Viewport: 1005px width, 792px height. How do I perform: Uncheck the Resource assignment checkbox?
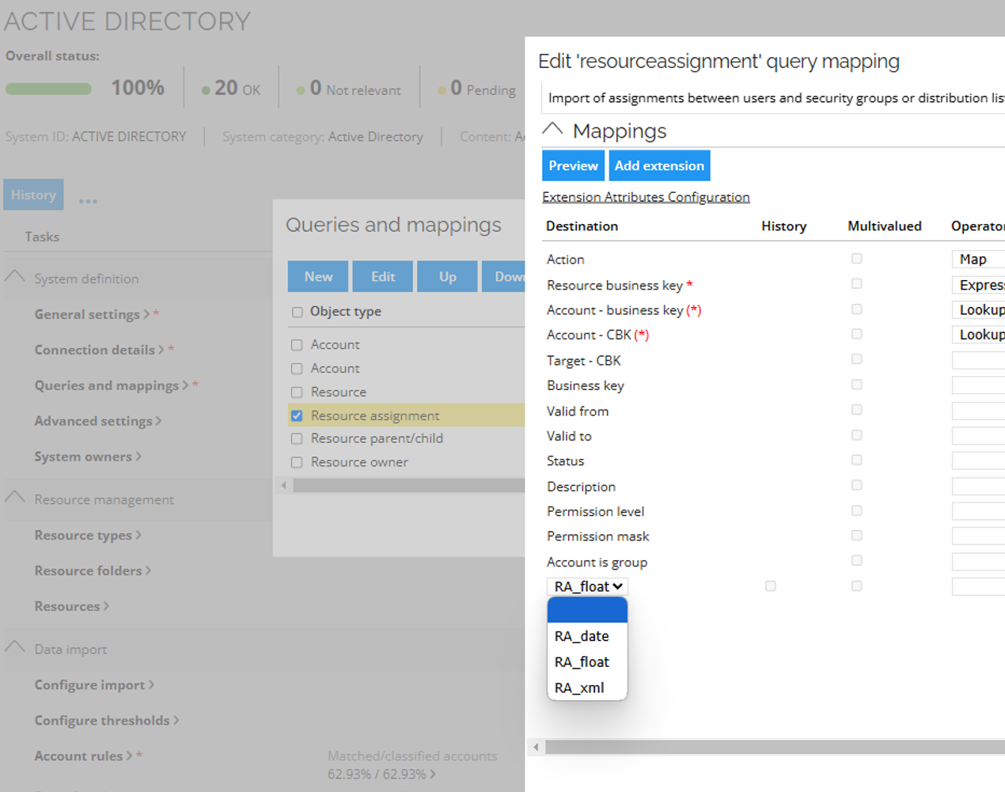(x=297, y=415)
